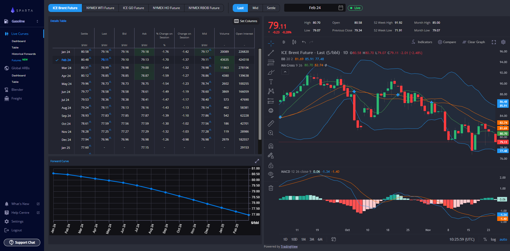Open the Gasoline product dropdown
Viewport: 510px width, 251px height.
click(21, 21)
